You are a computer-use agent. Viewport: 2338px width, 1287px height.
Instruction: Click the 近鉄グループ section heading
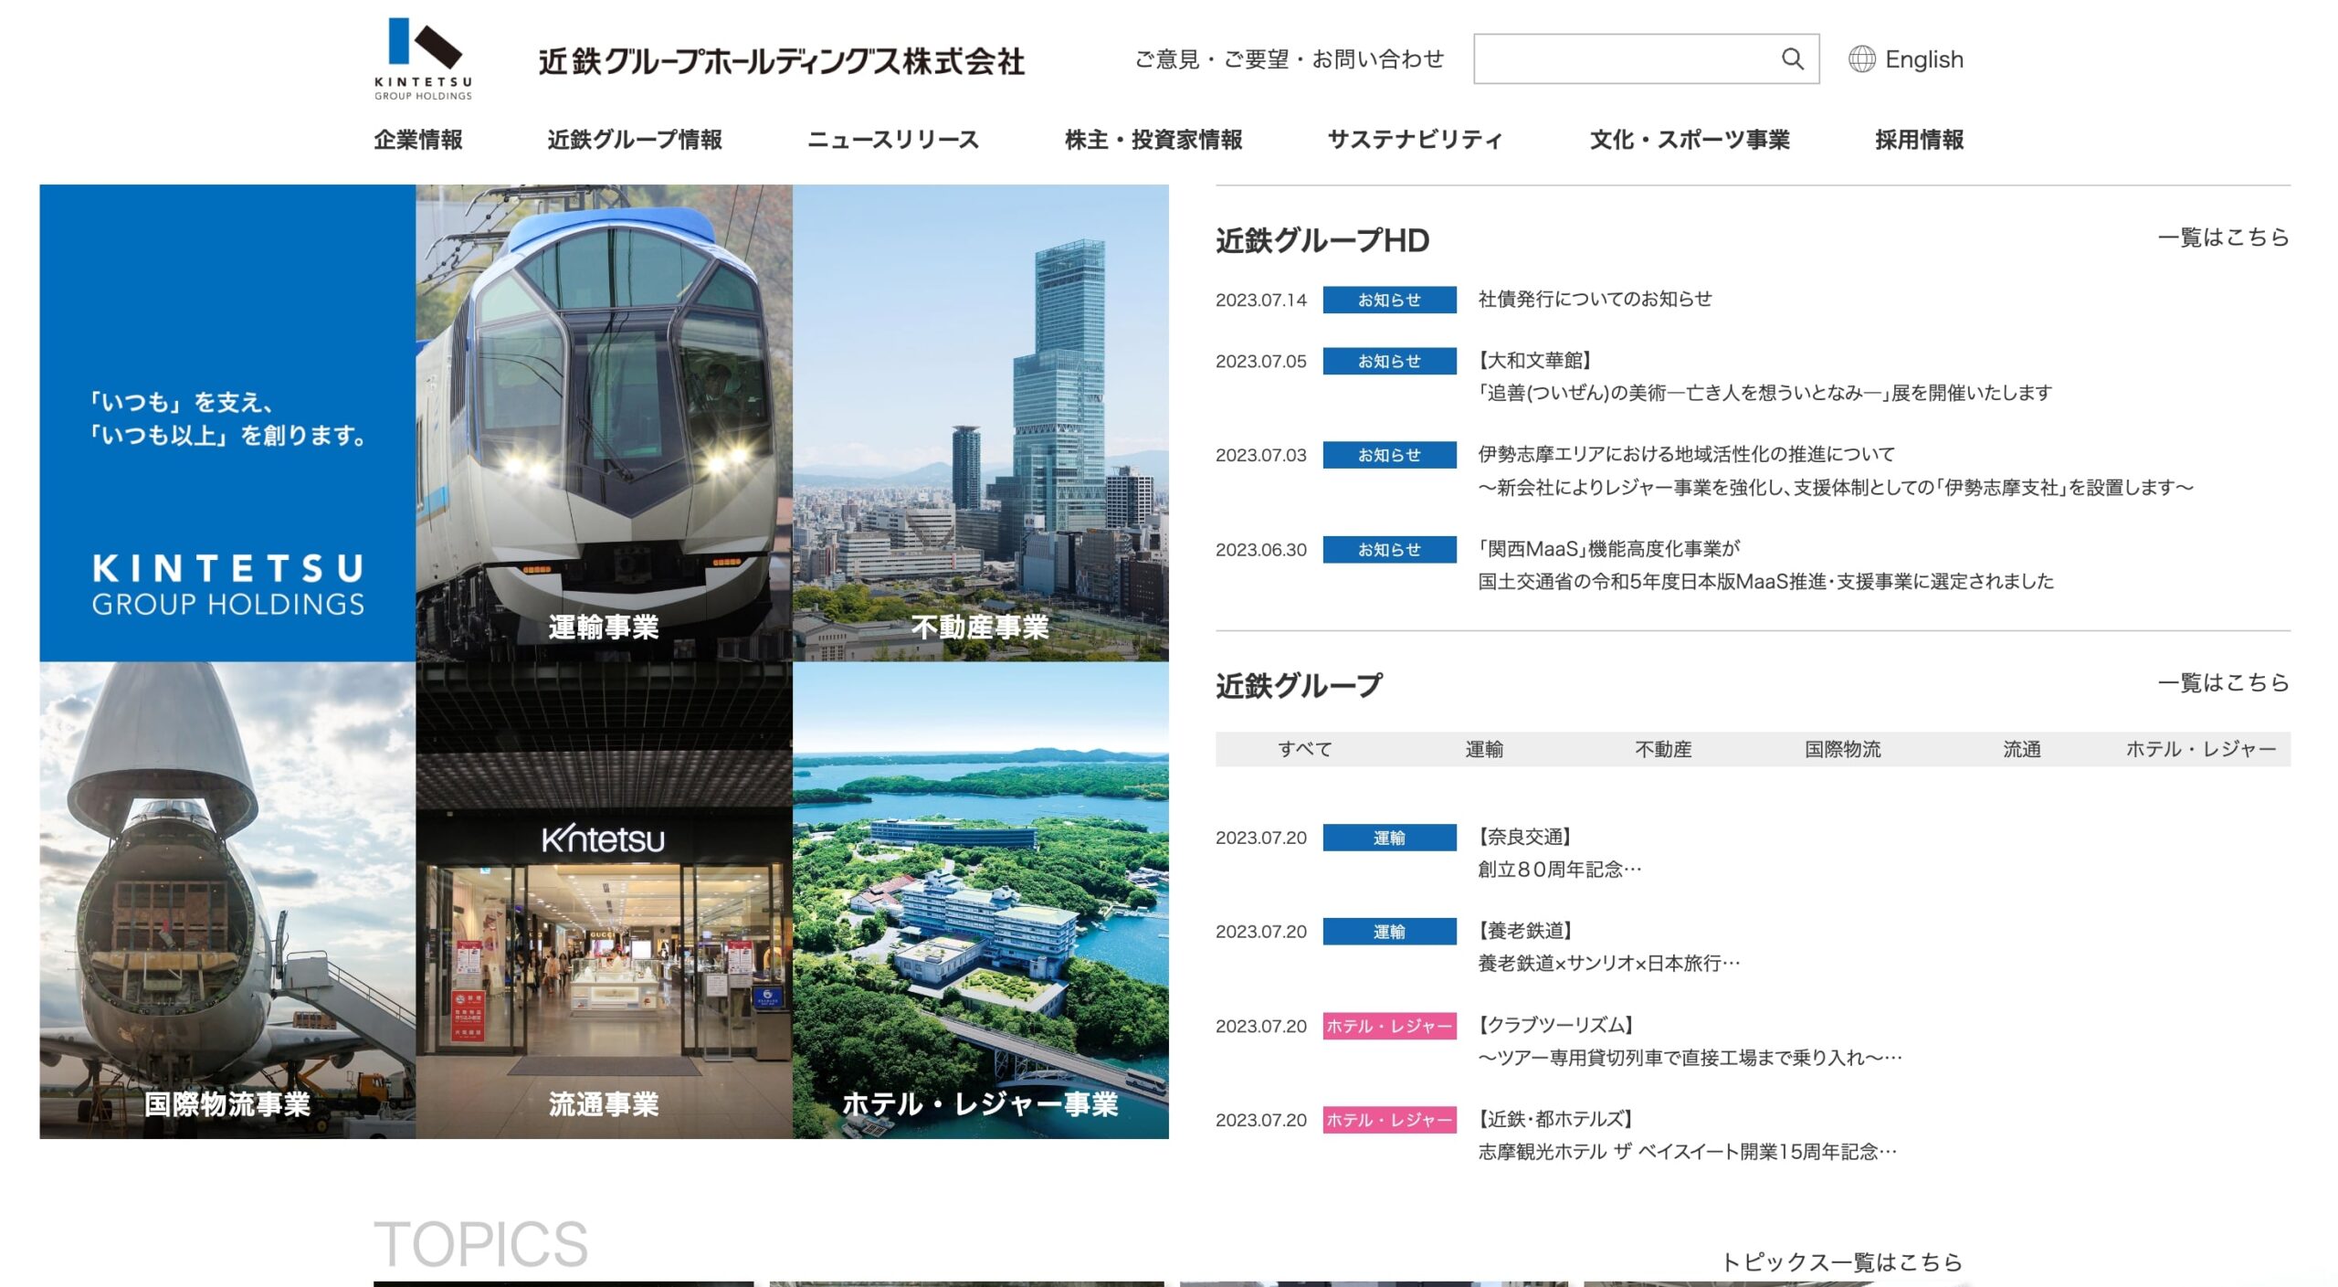coord(1299,685)
